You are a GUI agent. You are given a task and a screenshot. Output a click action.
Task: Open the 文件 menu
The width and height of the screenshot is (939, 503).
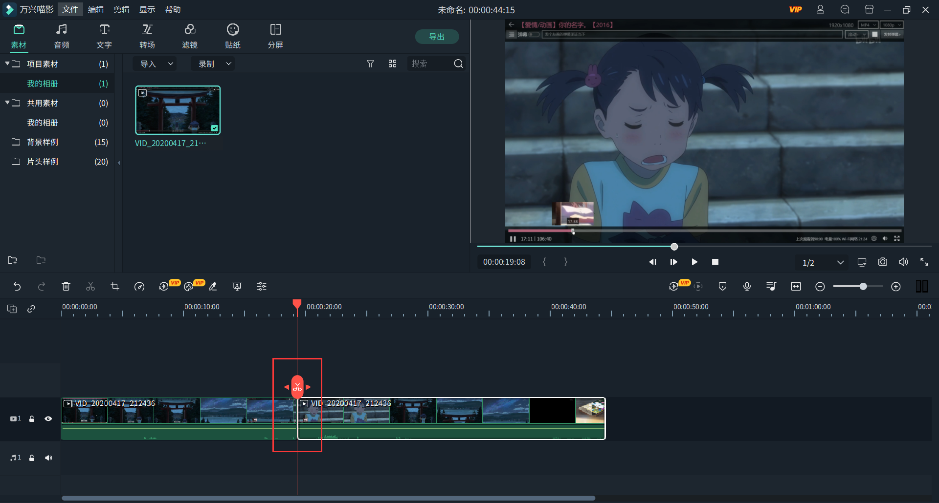(x=70, y=9)
